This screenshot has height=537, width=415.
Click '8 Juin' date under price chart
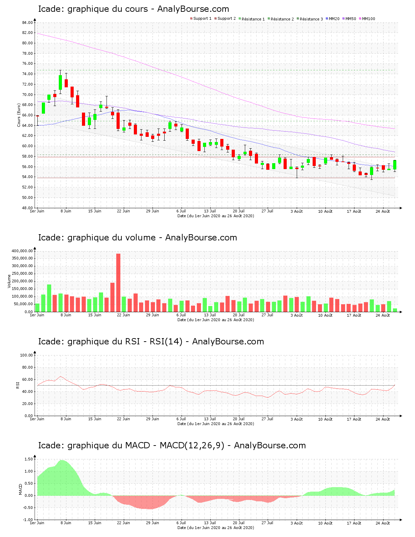pos(66,211)
